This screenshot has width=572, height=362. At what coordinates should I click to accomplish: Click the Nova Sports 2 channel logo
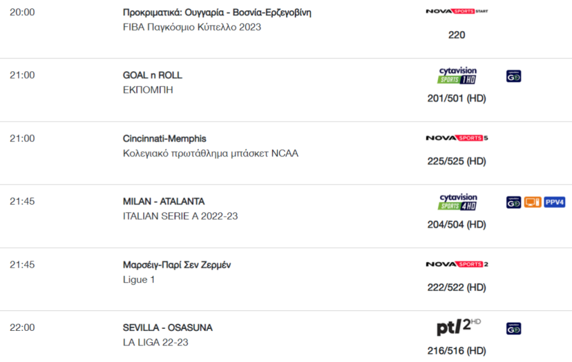pyautogui.click(x=457, y=264)
